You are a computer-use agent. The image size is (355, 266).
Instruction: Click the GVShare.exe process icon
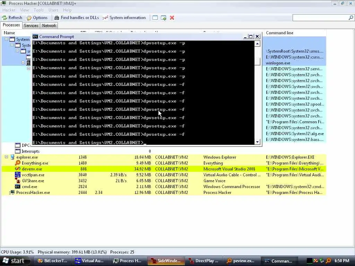[x=18, y=180]
